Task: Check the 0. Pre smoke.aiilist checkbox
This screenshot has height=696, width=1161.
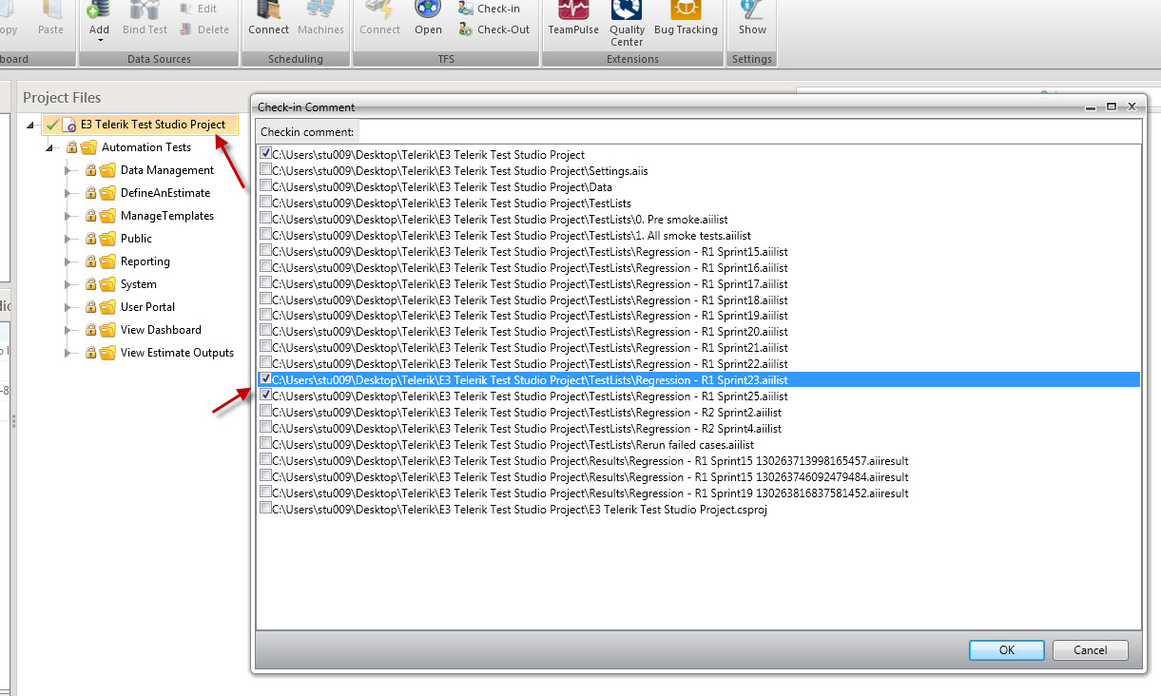Action: click(265, 218)
